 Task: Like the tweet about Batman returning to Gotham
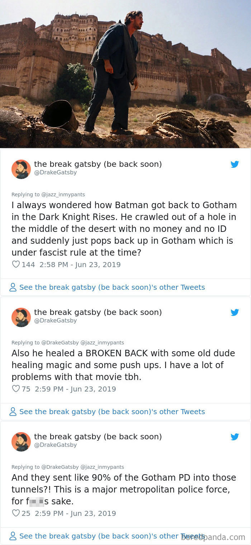(16, 264)
